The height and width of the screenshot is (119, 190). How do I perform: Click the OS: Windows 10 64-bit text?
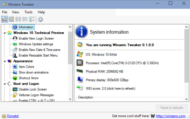click(x=101, y=55)
